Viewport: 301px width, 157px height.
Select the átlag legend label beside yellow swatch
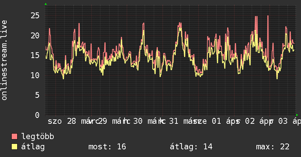pos(33,147)
